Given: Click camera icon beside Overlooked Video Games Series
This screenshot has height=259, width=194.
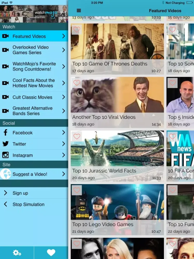Looking at the screenshot, I should pyautogui.click(x=5, y=50).
